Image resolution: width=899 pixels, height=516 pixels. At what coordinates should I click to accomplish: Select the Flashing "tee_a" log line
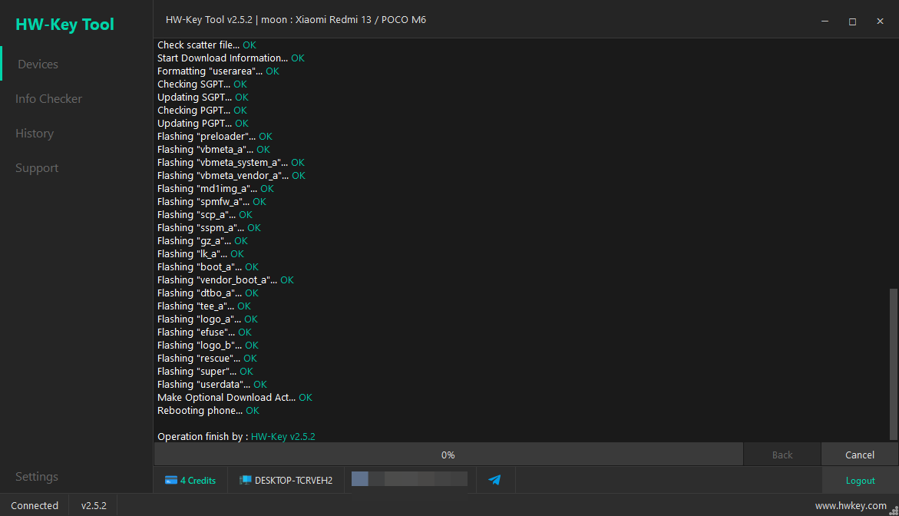204,306
